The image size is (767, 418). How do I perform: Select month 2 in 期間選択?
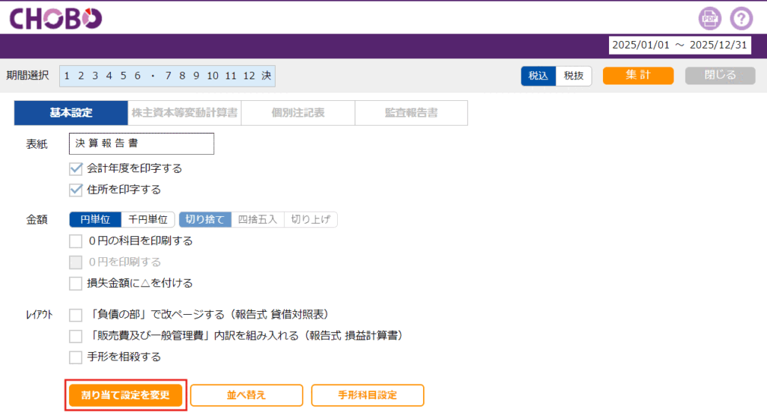81,76
